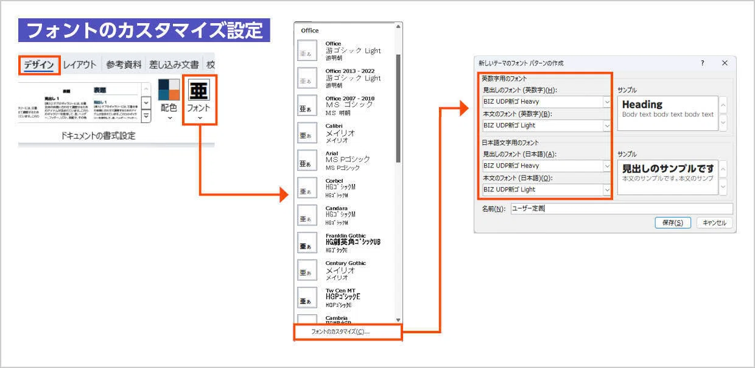This screenshot has height=368, width=755.
Task: Choose the Century Gothic font theme icon
Action: tap(307, 270)
